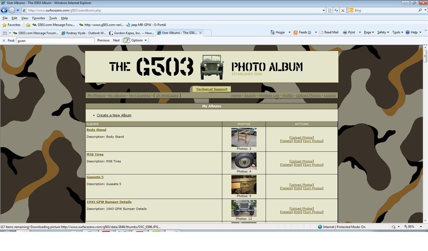Open the recent pages dropdown beside Forward
This screenshot has width=428, height=251.
click(x=18, y=10)
